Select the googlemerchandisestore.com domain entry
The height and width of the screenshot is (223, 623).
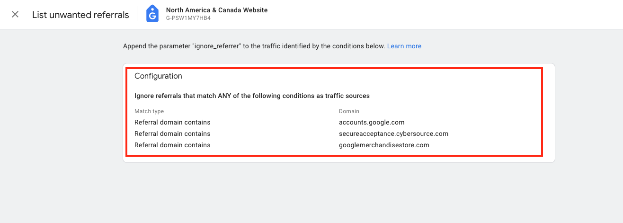pyautogui.click(x=384, y=145)
